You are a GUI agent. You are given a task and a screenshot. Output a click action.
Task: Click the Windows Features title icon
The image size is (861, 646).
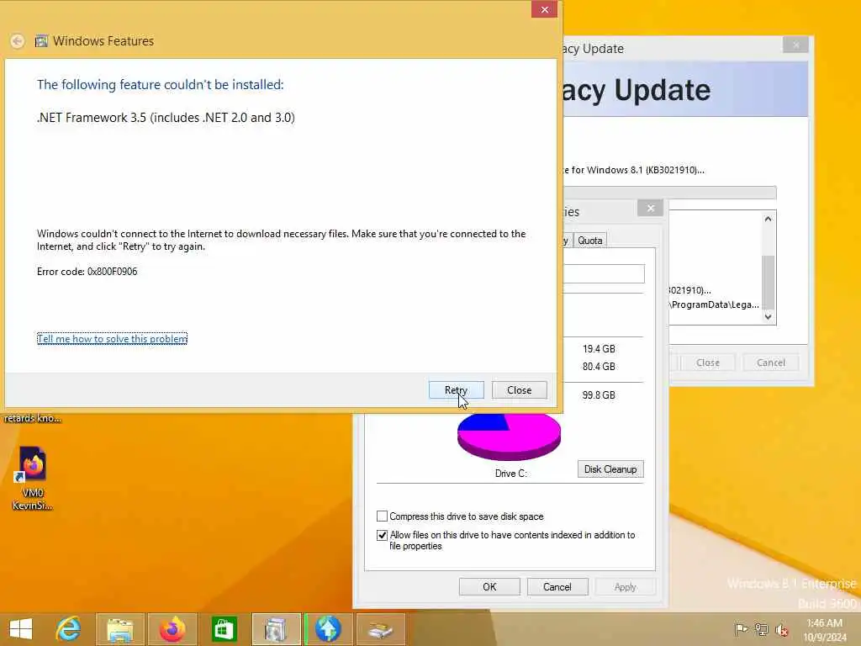41,41
